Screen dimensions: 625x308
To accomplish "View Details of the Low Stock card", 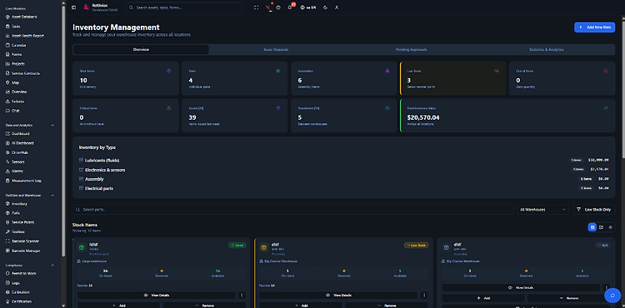I will click(x=338, y=296).
